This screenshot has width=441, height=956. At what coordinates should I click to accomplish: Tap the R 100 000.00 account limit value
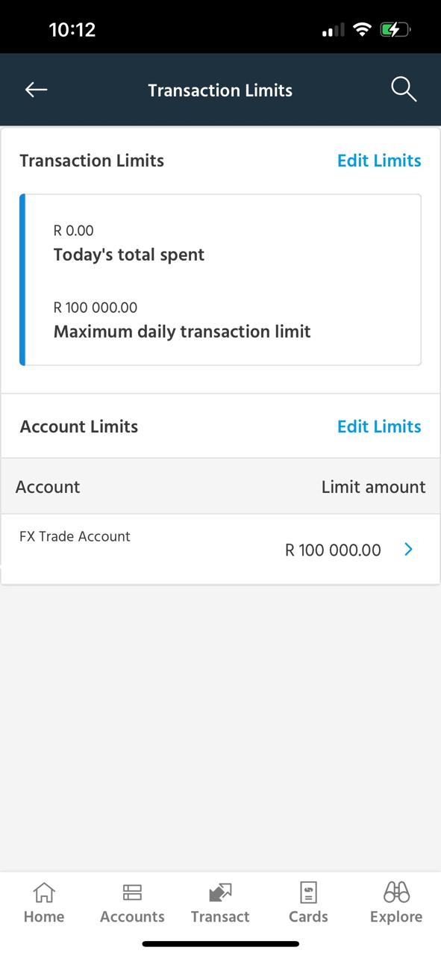pyautogui.click(x=333, y=550)
